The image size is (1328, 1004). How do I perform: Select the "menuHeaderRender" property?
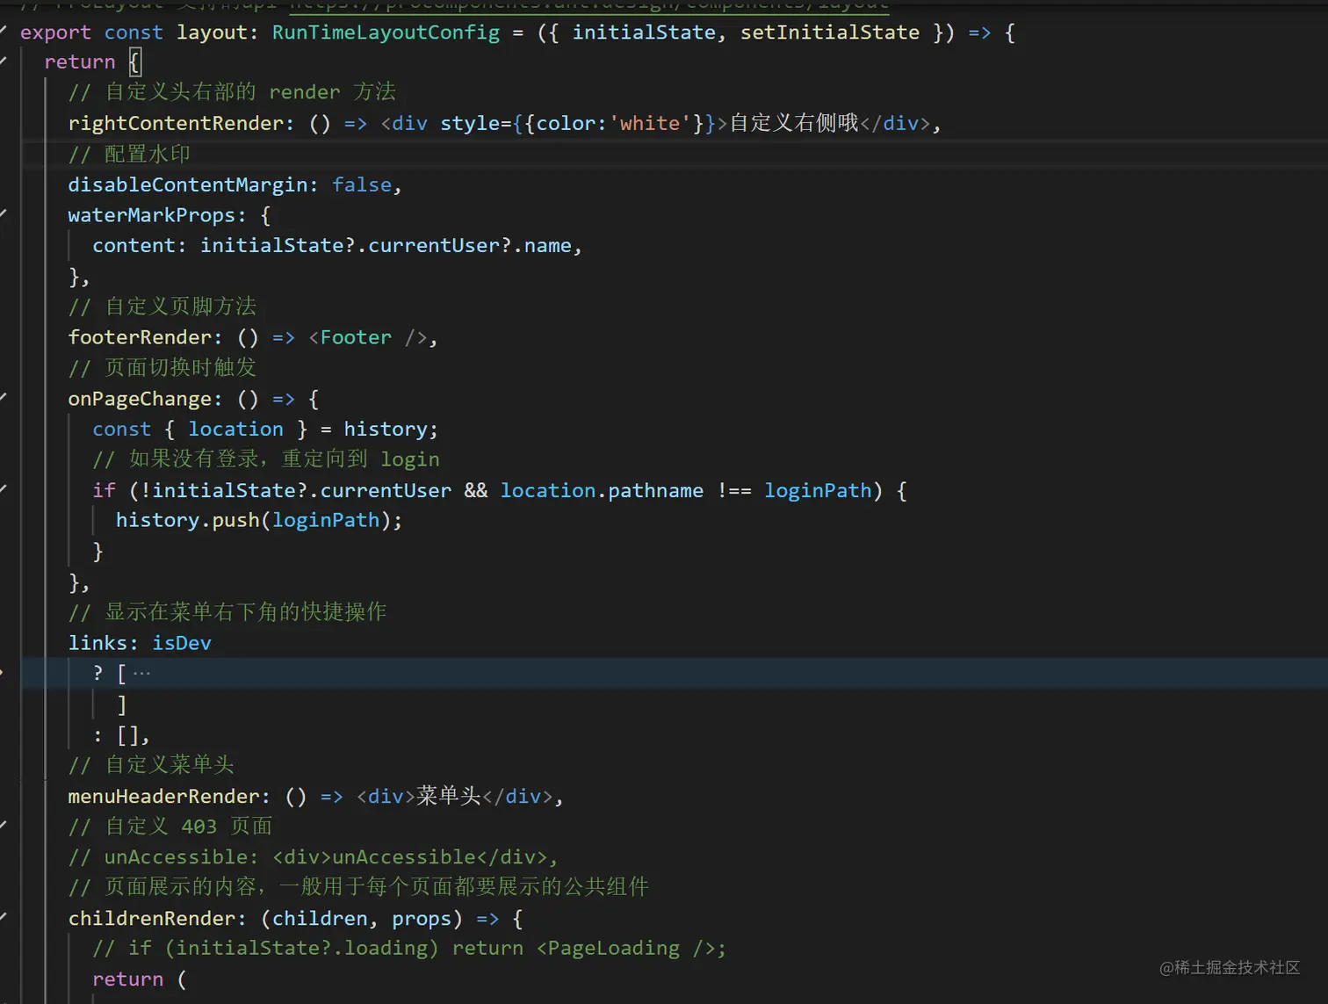tap(163, 796)
